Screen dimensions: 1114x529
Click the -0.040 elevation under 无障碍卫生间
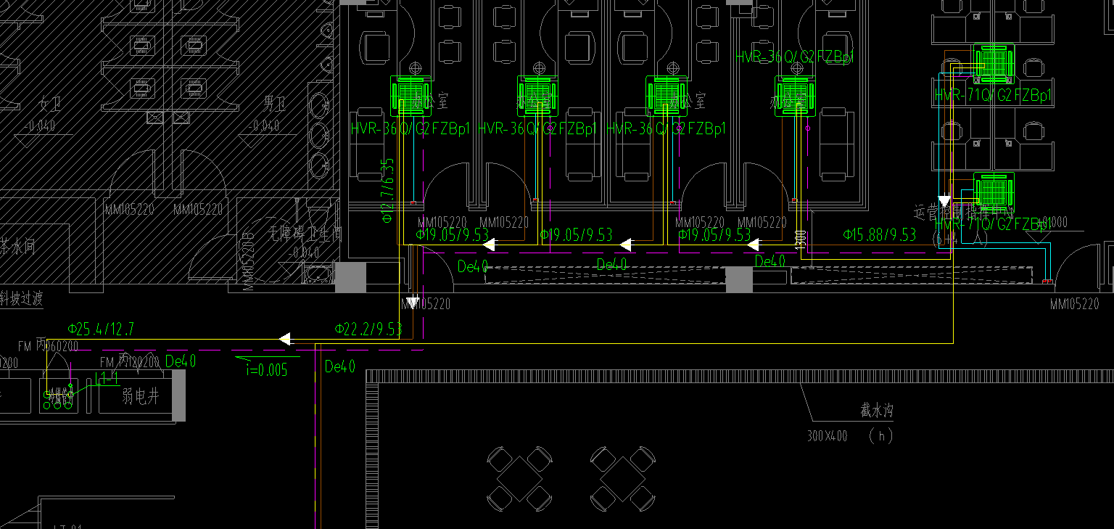(303, 253)
